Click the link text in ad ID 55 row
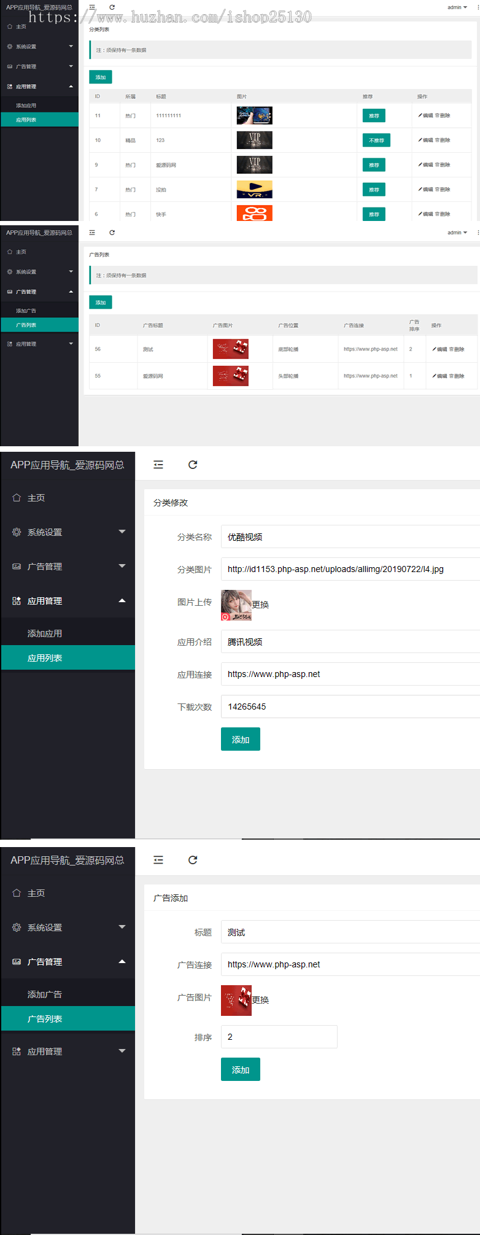480x1235 pixels. [x=371, y=376]
